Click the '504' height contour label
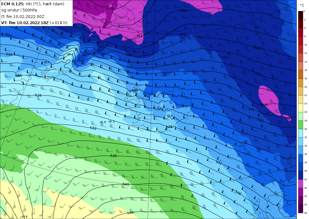Screen dimensions: 309x219 [183, 11]
